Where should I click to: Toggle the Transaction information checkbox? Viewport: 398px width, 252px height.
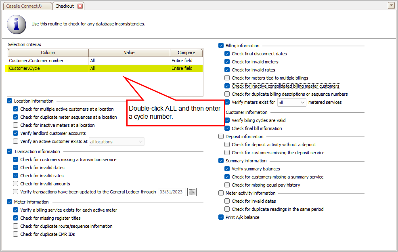10,151
